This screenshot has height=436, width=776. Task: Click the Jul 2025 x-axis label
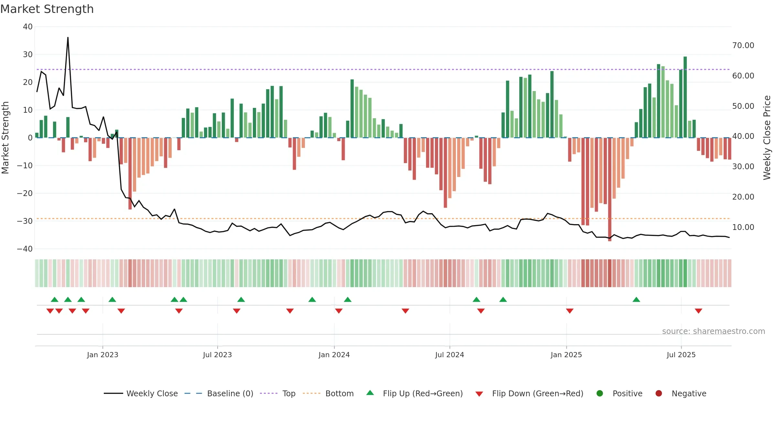coord(681,355)
